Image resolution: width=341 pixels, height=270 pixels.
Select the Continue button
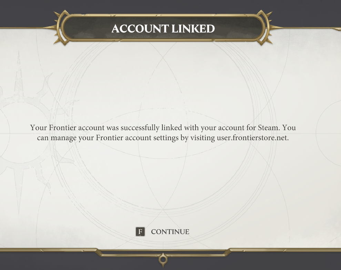(162, 232)
